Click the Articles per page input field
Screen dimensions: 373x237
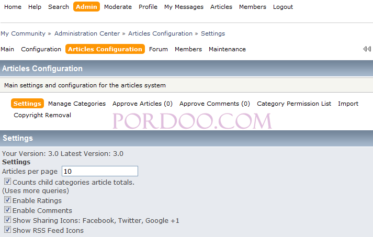[x=100, y=171]
